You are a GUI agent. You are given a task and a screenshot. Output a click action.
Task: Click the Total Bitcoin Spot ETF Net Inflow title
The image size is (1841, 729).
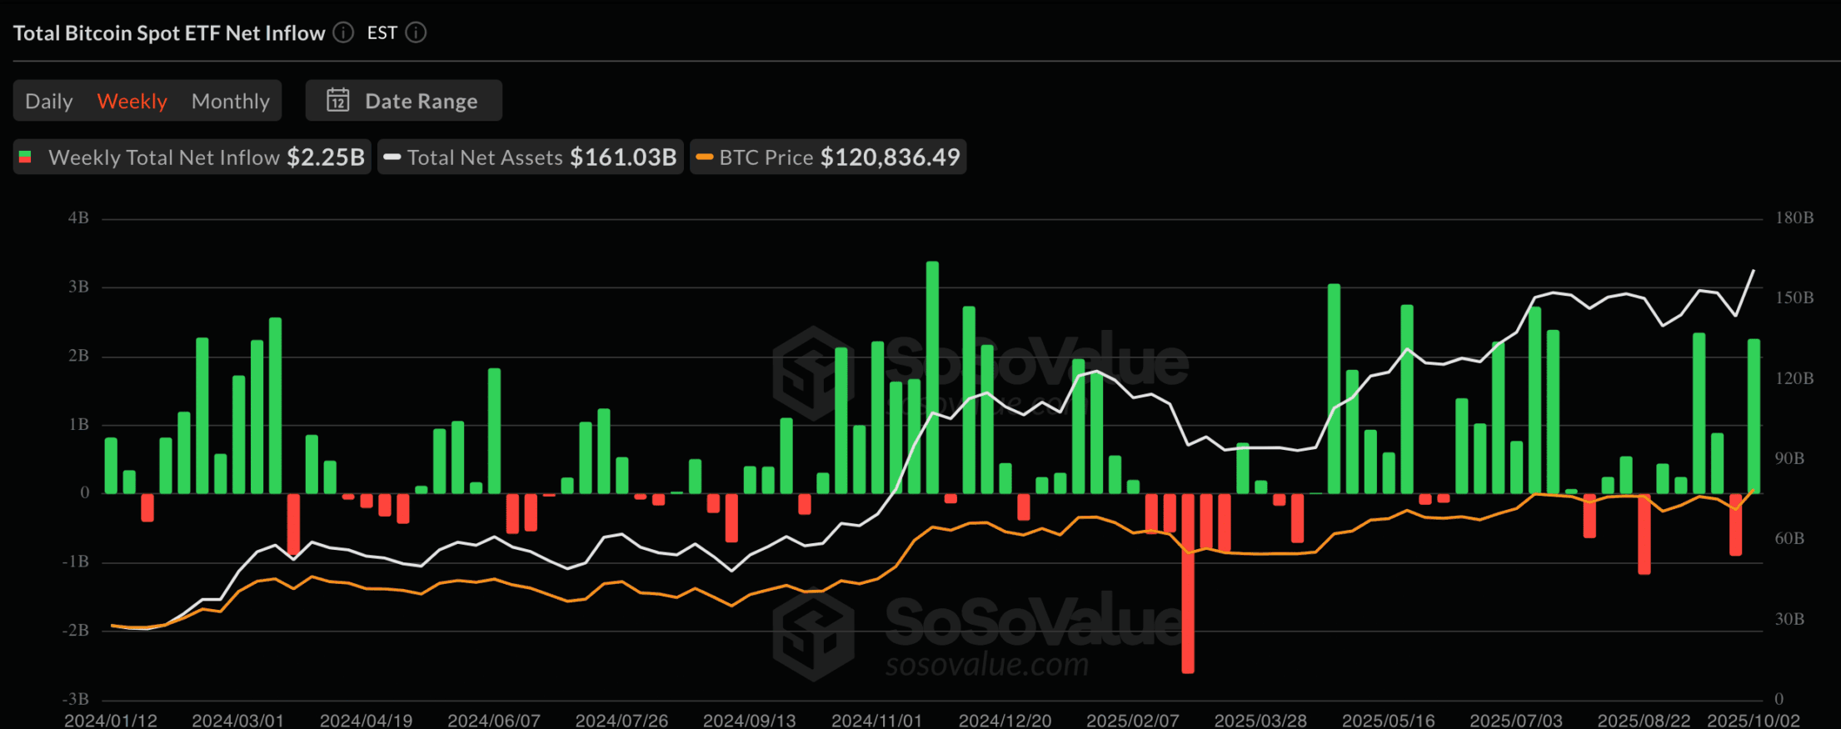[x=169, y=32]
